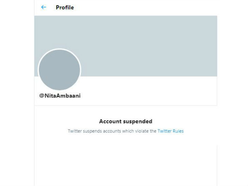Click the '@' symbol of the handle
The image size is (248, 186).
(x=42, y=96)
